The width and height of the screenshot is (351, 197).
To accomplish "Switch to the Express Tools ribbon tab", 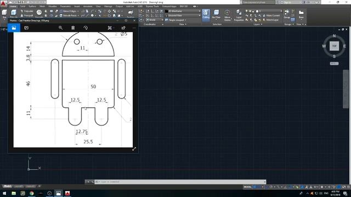I will click(152, 6).
